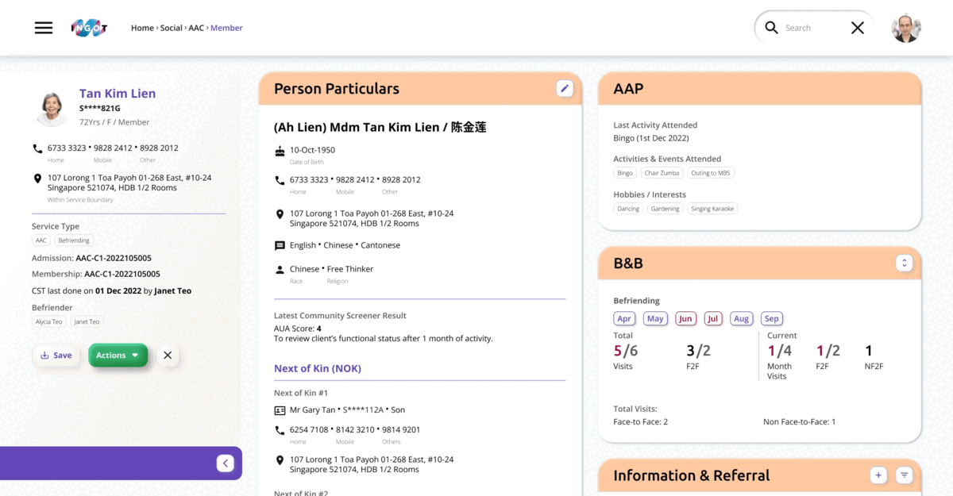Go to AAC breadcrumb
This screenshot has width=953, height=496.
pos(196,28)
